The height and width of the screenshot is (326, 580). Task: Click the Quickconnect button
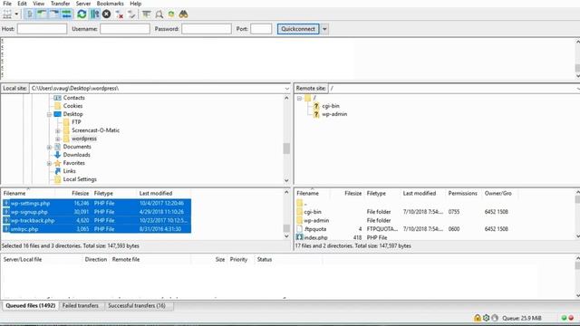coord(298,29)
